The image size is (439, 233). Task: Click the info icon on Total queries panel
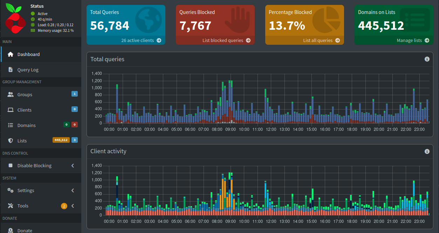click(x=427, y=59)
